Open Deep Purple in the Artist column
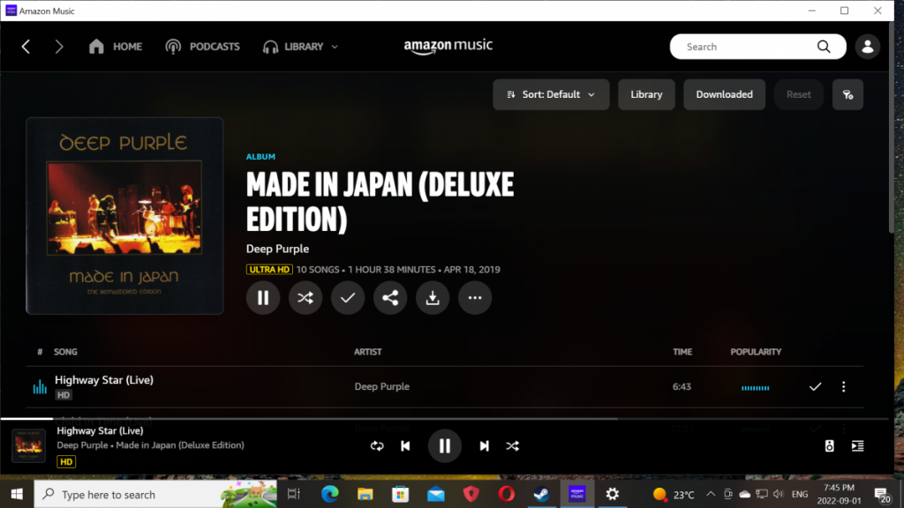The image size is (904, 508). 381,386
